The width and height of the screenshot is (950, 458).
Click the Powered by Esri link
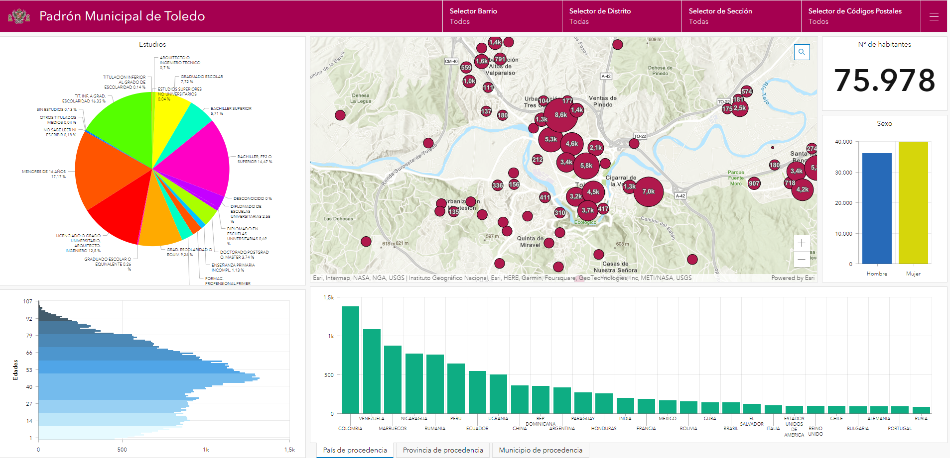point(793,278)
